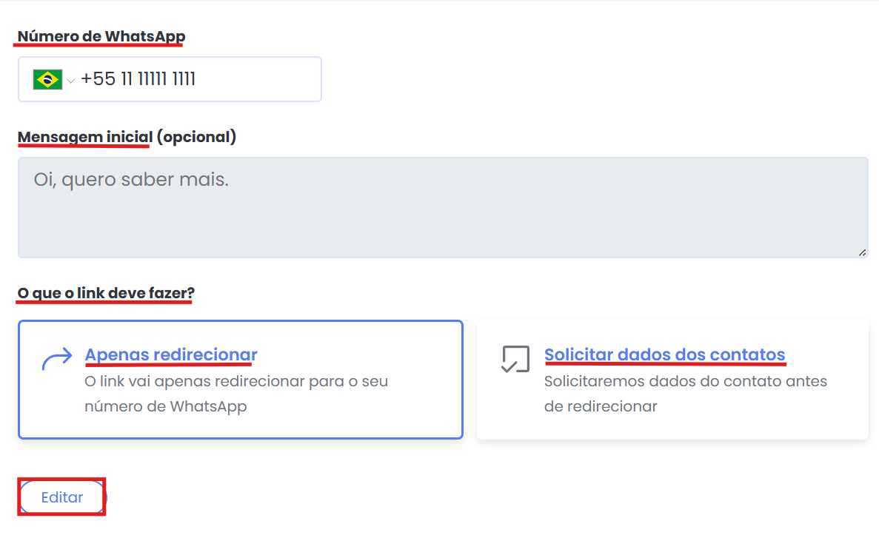Click the WhatsApp phone number field
Screen dimensions: 879x538
[x=222, y=79]
